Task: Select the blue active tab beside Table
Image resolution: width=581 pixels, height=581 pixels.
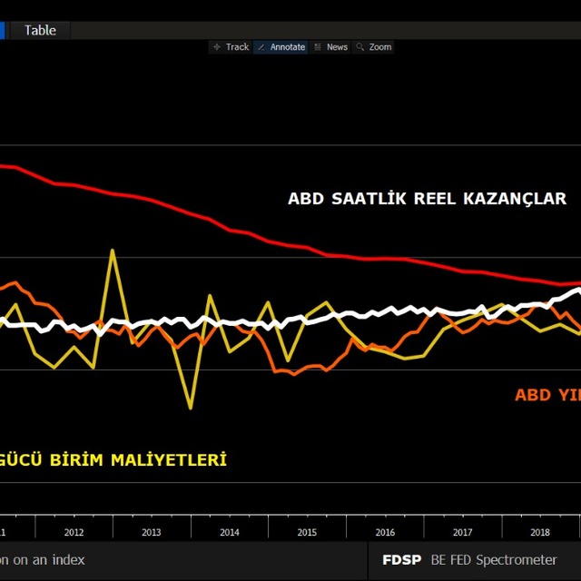Action: [x=3, y=30]
